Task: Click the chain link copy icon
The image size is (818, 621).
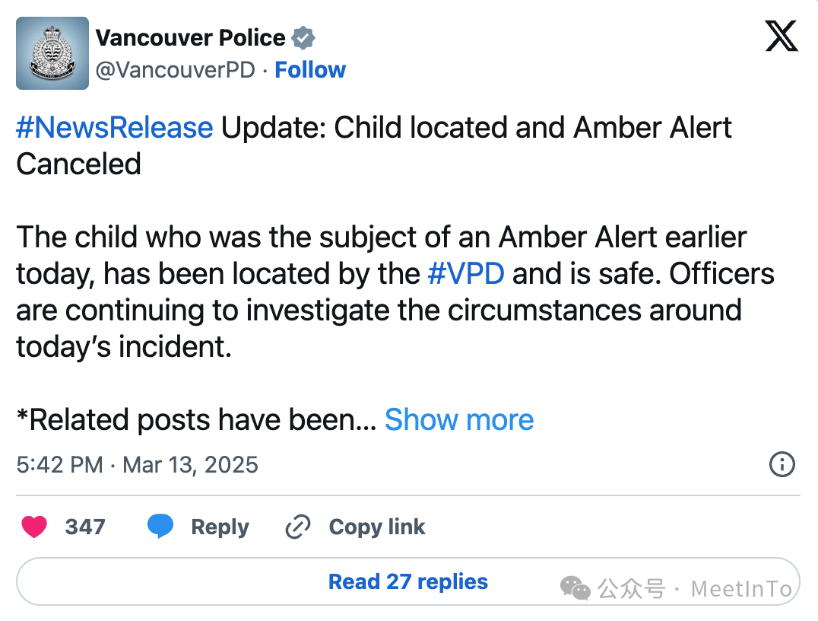Action: [x=298, y=527]
